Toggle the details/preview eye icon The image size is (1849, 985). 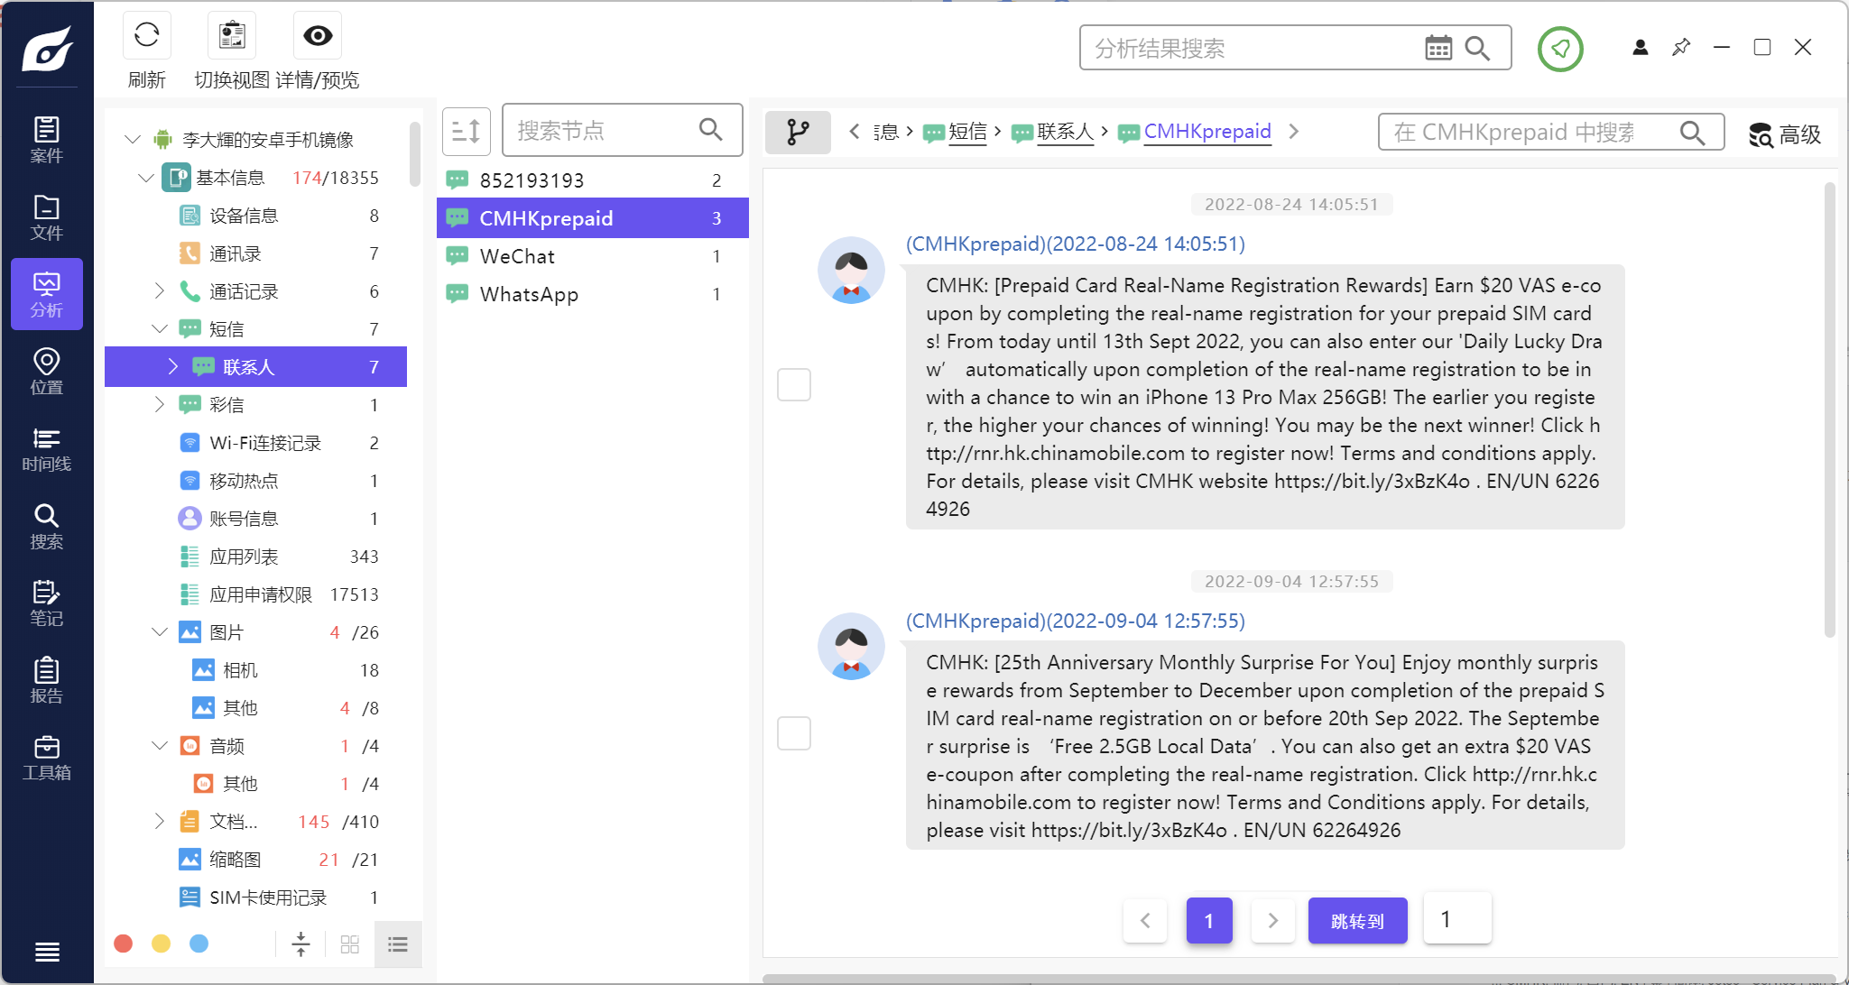click(318, 36)
